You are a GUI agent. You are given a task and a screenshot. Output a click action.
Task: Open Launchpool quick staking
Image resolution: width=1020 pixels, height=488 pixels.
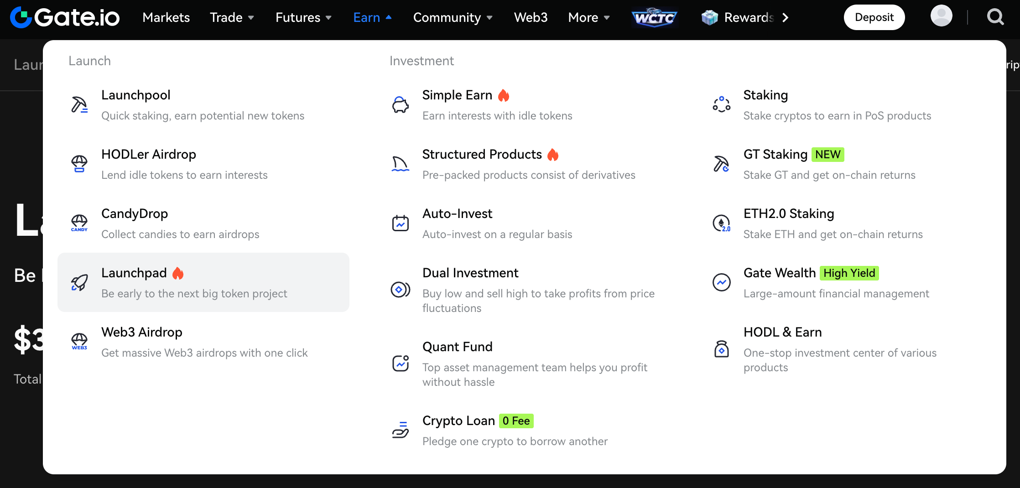pyautogui.click(x=203, y=104)
